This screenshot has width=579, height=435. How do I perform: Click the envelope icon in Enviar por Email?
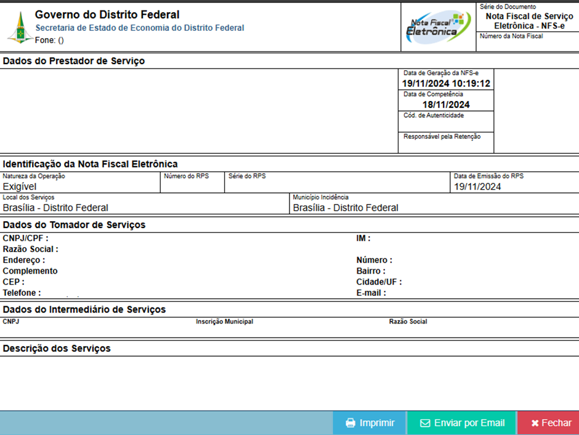pos(425,423)
